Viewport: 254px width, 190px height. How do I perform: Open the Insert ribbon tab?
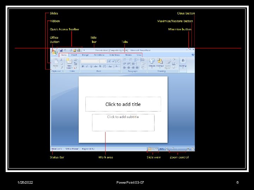click(74, 55)
